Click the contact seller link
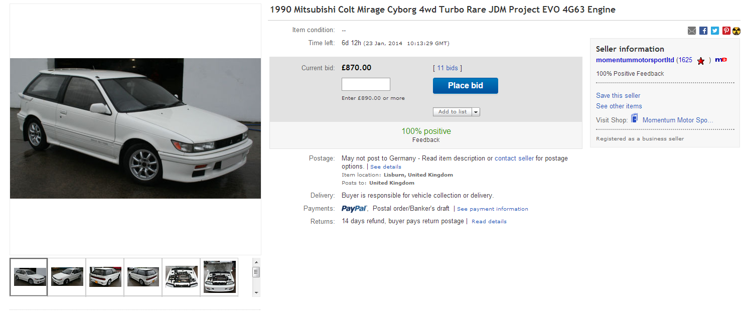 (514, 159)
